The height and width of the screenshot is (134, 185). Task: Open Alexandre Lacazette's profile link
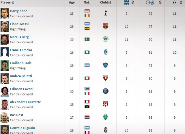(25, 102)
